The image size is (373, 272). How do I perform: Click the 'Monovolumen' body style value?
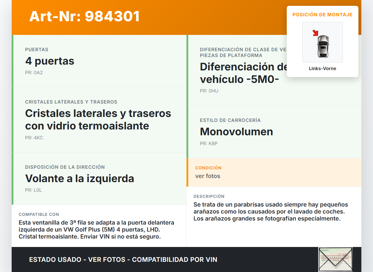236,131
